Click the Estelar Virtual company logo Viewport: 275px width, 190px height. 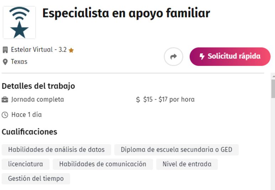coord(19,22)
